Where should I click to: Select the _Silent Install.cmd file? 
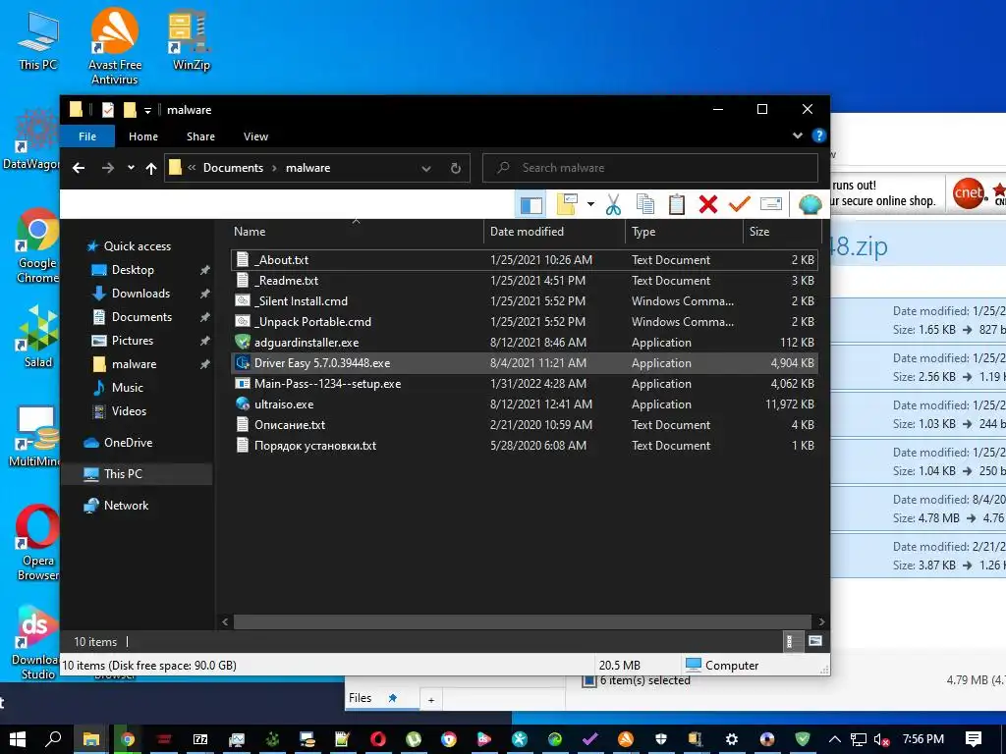[x=525, y=301]
